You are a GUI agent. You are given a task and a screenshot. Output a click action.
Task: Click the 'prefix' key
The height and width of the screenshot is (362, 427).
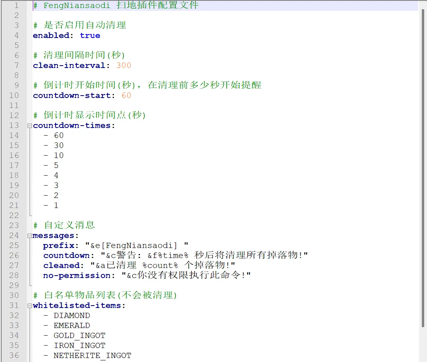pyautogui.click(x=58, y=246)
